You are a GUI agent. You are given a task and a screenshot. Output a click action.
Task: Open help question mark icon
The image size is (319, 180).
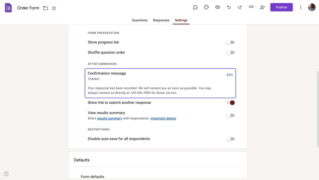point(6,174)
